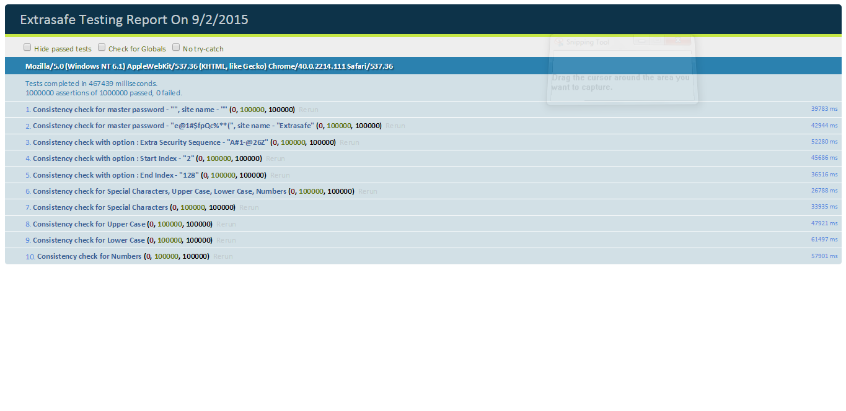Open the End Index "128" test details
Image resolution: width=846 pixels, height=411 pixels.
coord(114,175)
